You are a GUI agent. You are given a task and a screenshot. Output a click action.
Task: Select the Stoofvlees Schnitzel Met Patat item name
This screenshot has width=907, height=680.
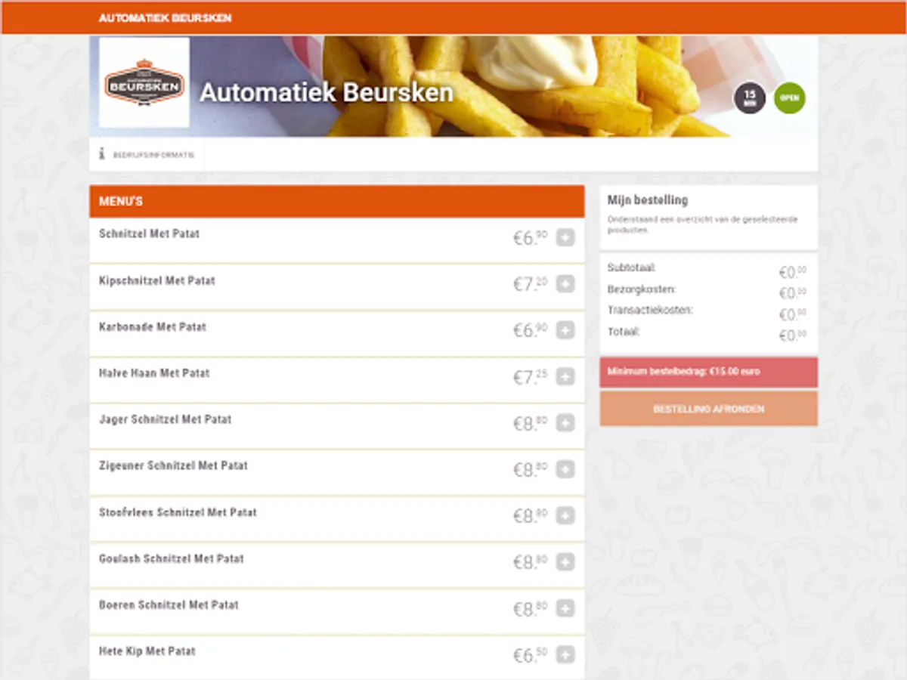(x=178, y=512)
